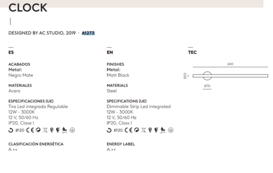
Task: Click the ES section heading
Action: coord(11,52)
